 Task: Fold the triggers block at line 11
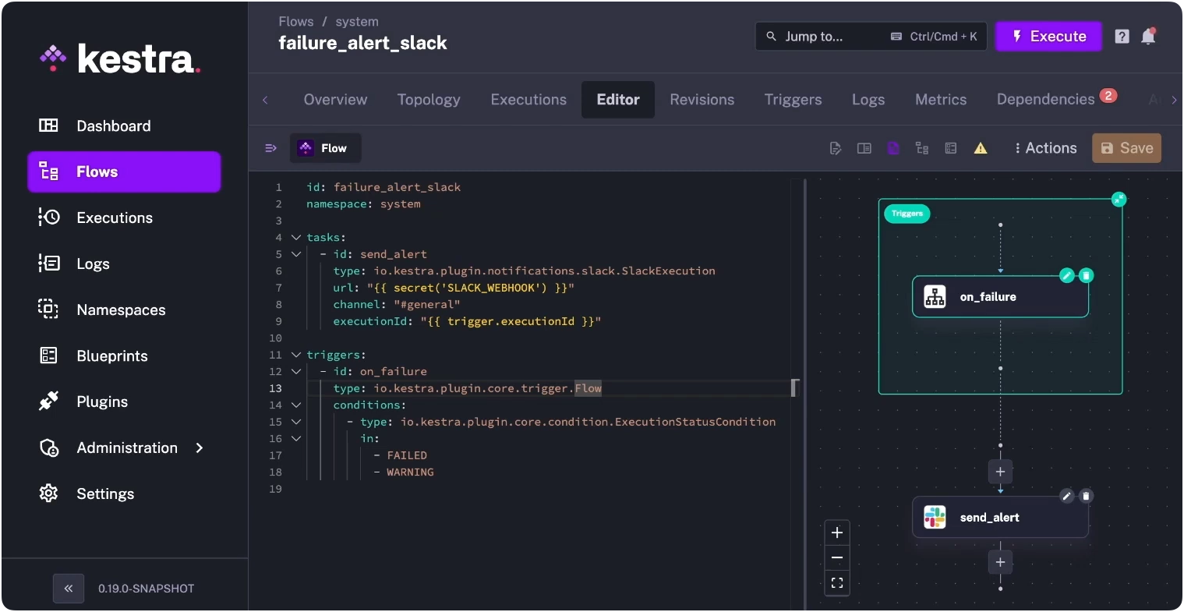[295, 354]
